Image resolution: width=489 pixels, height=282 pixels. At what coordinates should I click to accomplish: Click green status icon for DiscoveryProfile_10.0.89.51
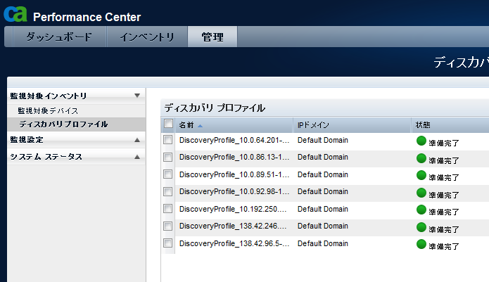[x=421, y=175]
